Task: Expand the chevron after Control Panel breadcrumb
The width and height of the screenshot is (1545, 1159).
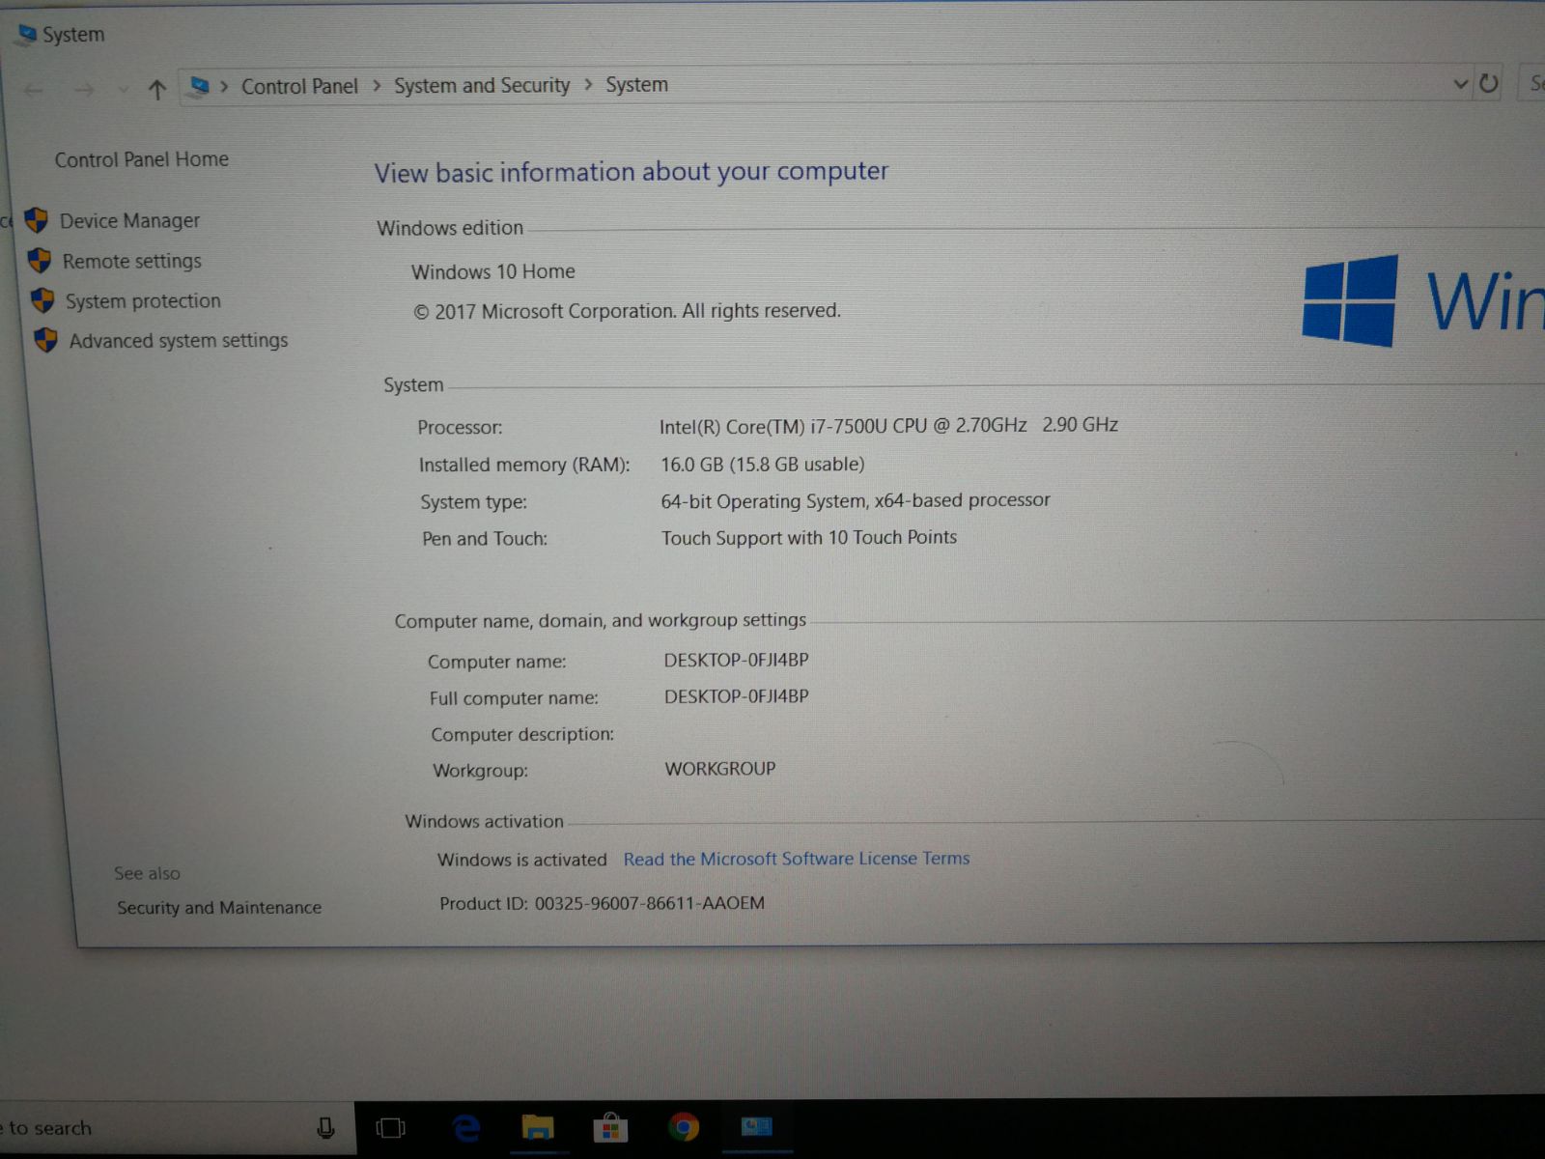Action: 377,86
